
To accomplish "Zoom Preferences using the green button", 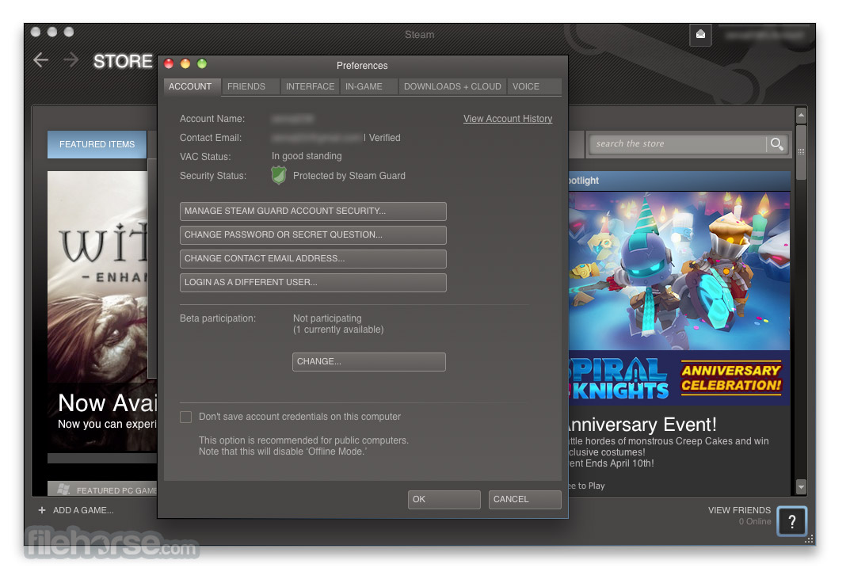I will [202, 64].
